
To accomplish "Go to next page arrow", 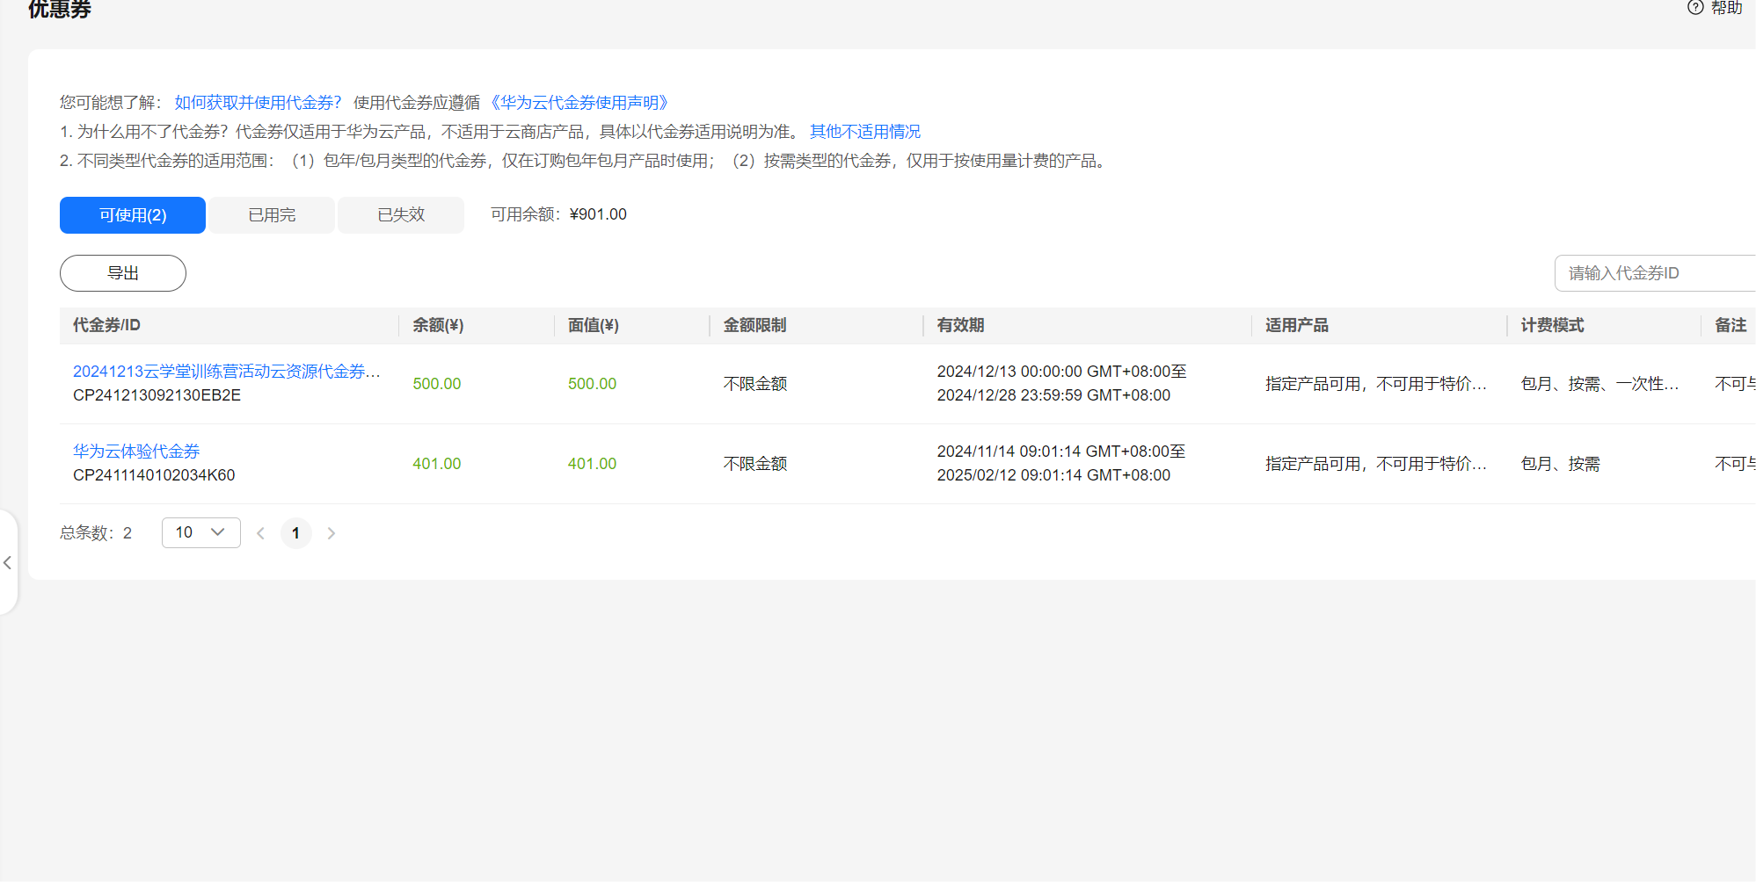I will [x=331, y=533].
